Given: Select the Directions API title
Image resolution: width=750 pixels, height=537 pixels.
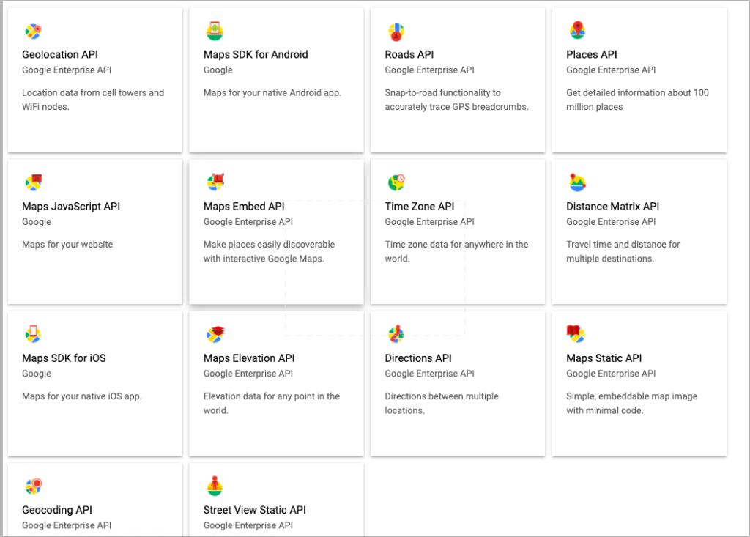Looking at the screenshot, I should click(418, 358).
